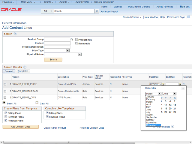Open the End Date calendar picker icon
The height and width of the screenshot is (144, 192).
click(x=180, y=84)
